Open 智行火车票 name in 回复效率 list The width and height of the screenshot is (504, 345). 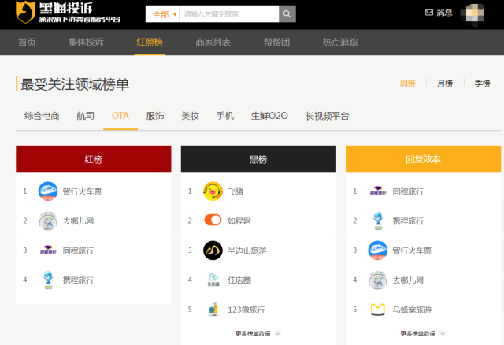coord(412,250)
